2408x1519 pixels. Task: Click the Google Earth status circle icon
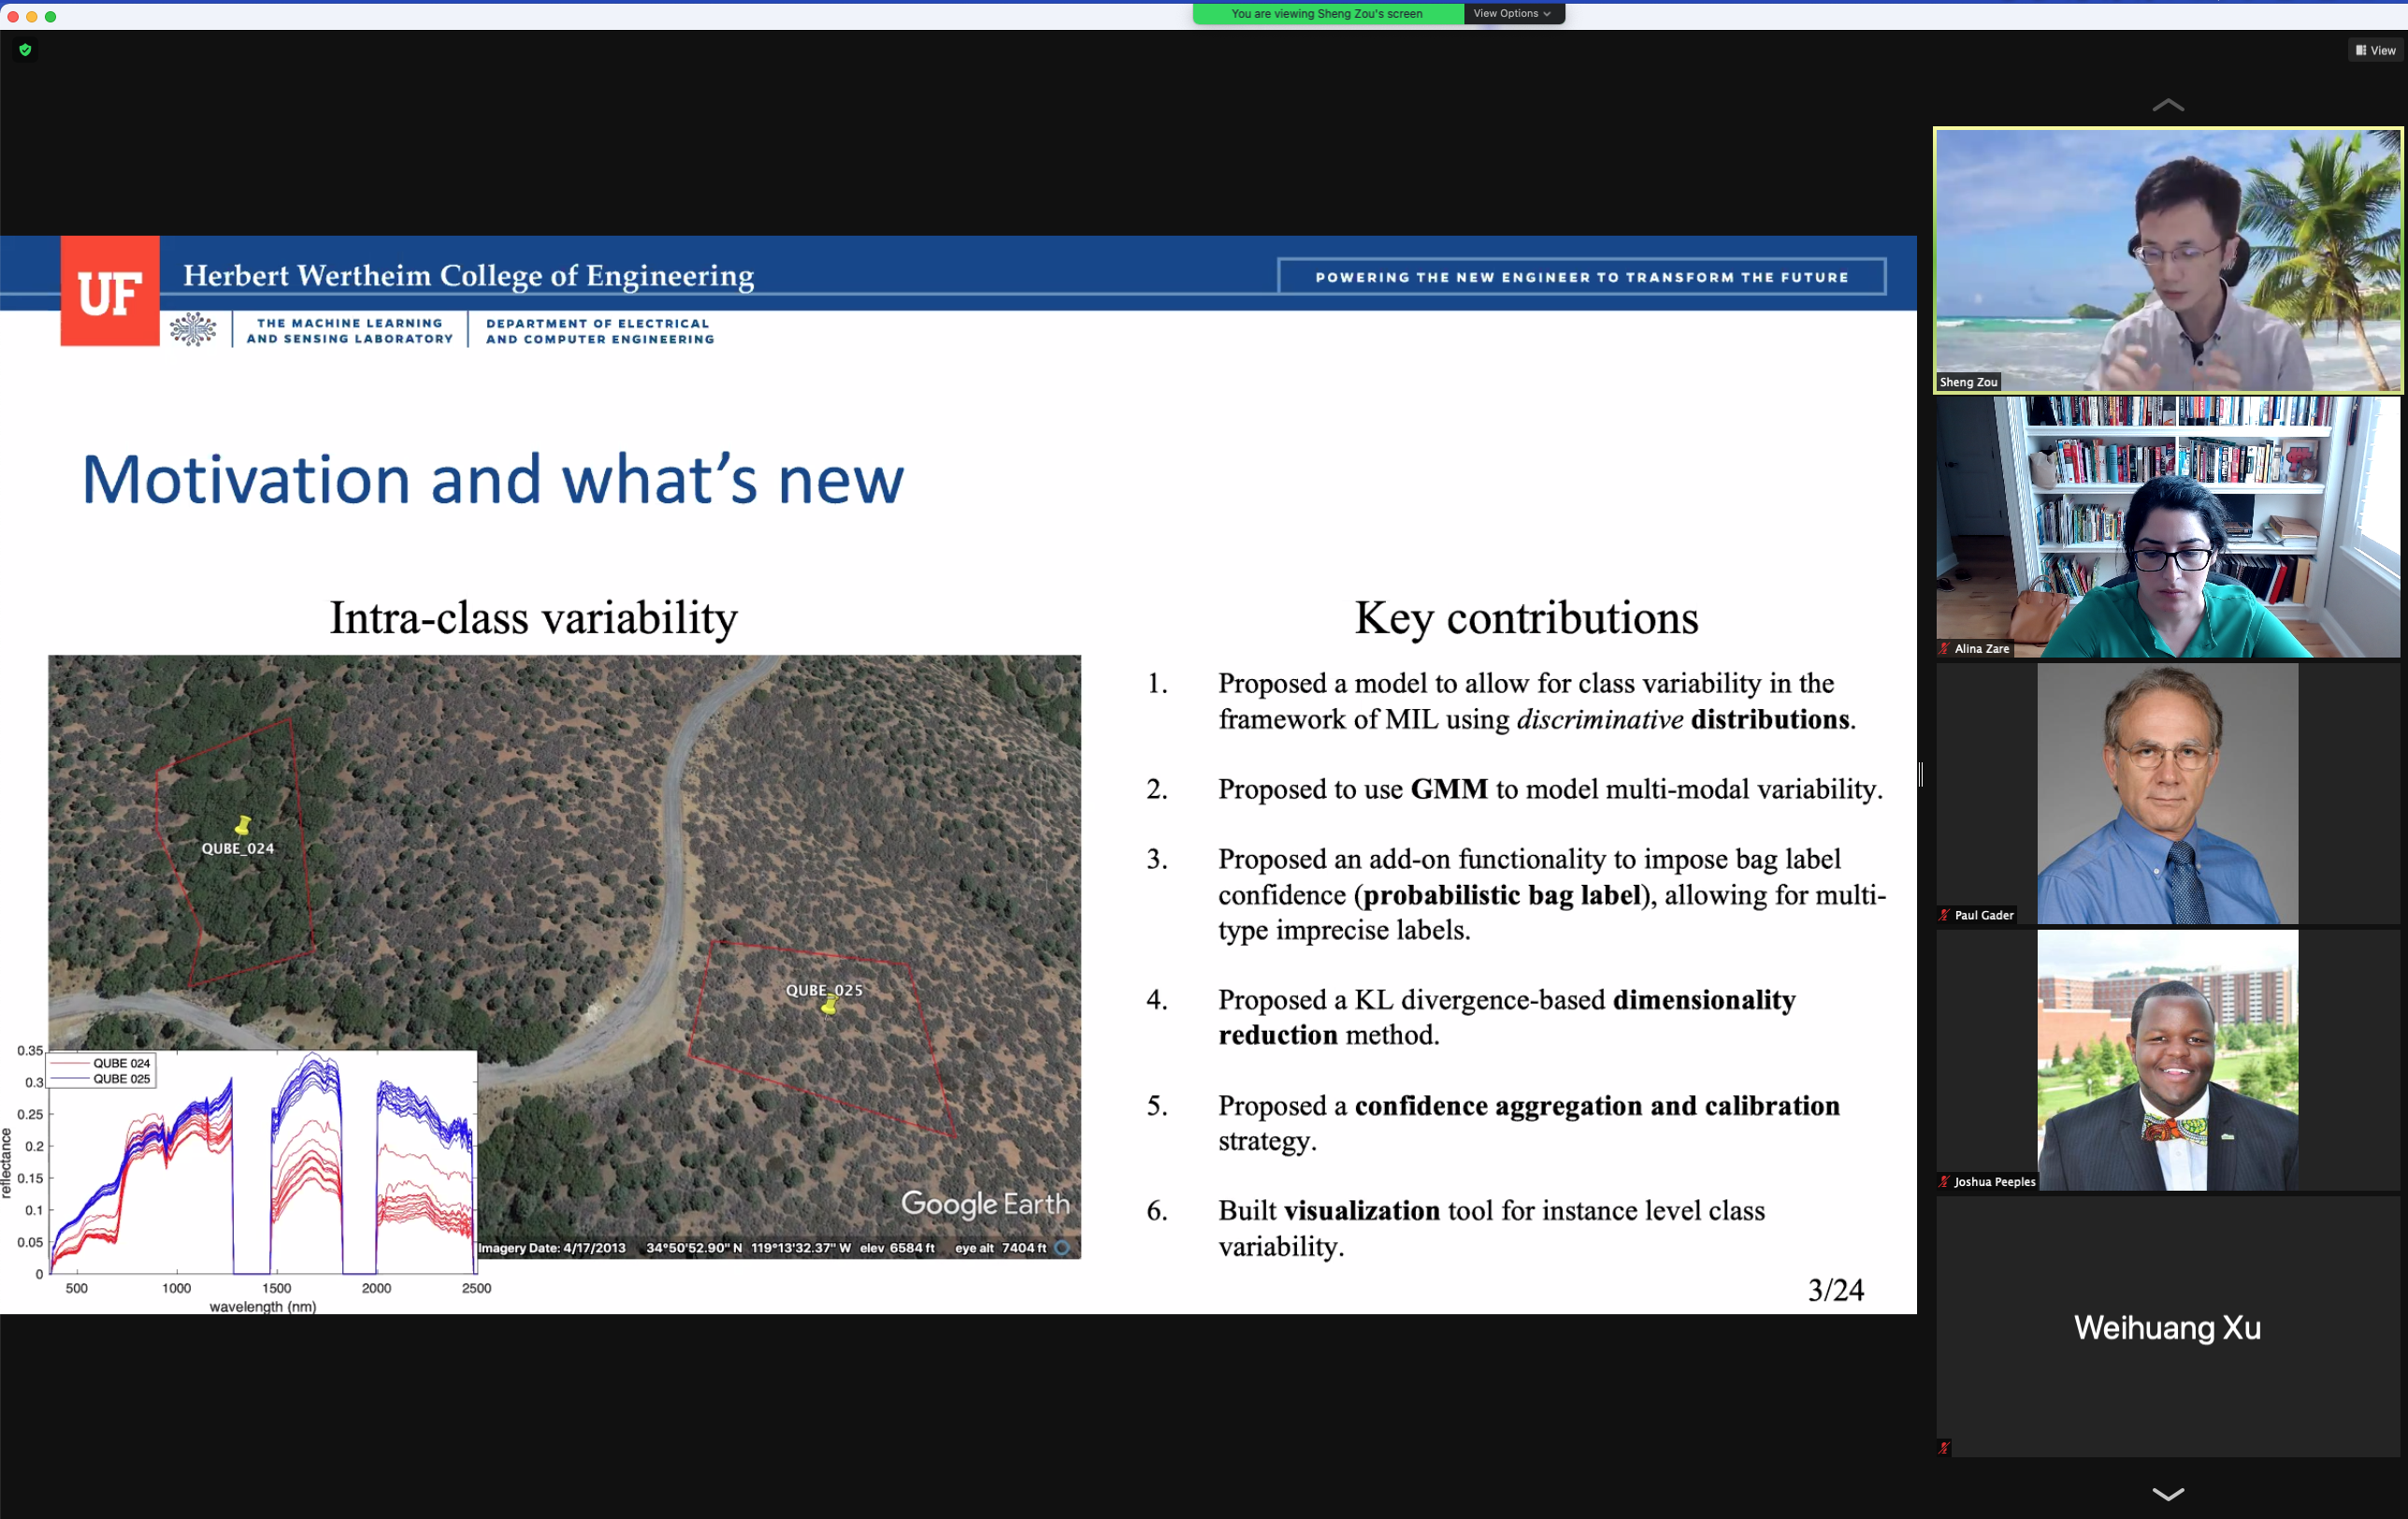click(x=1062, y=1248)
